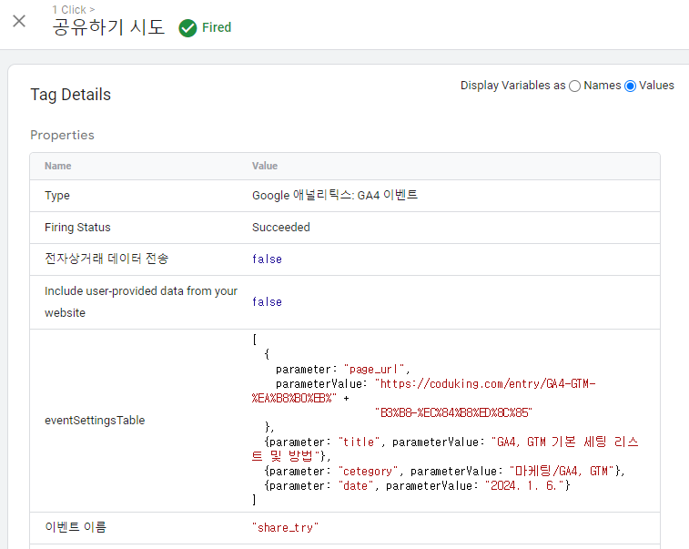The height and width of the screenshot is (549, 689).
Task: Click the green Fired status text
Action: point(217,27)
